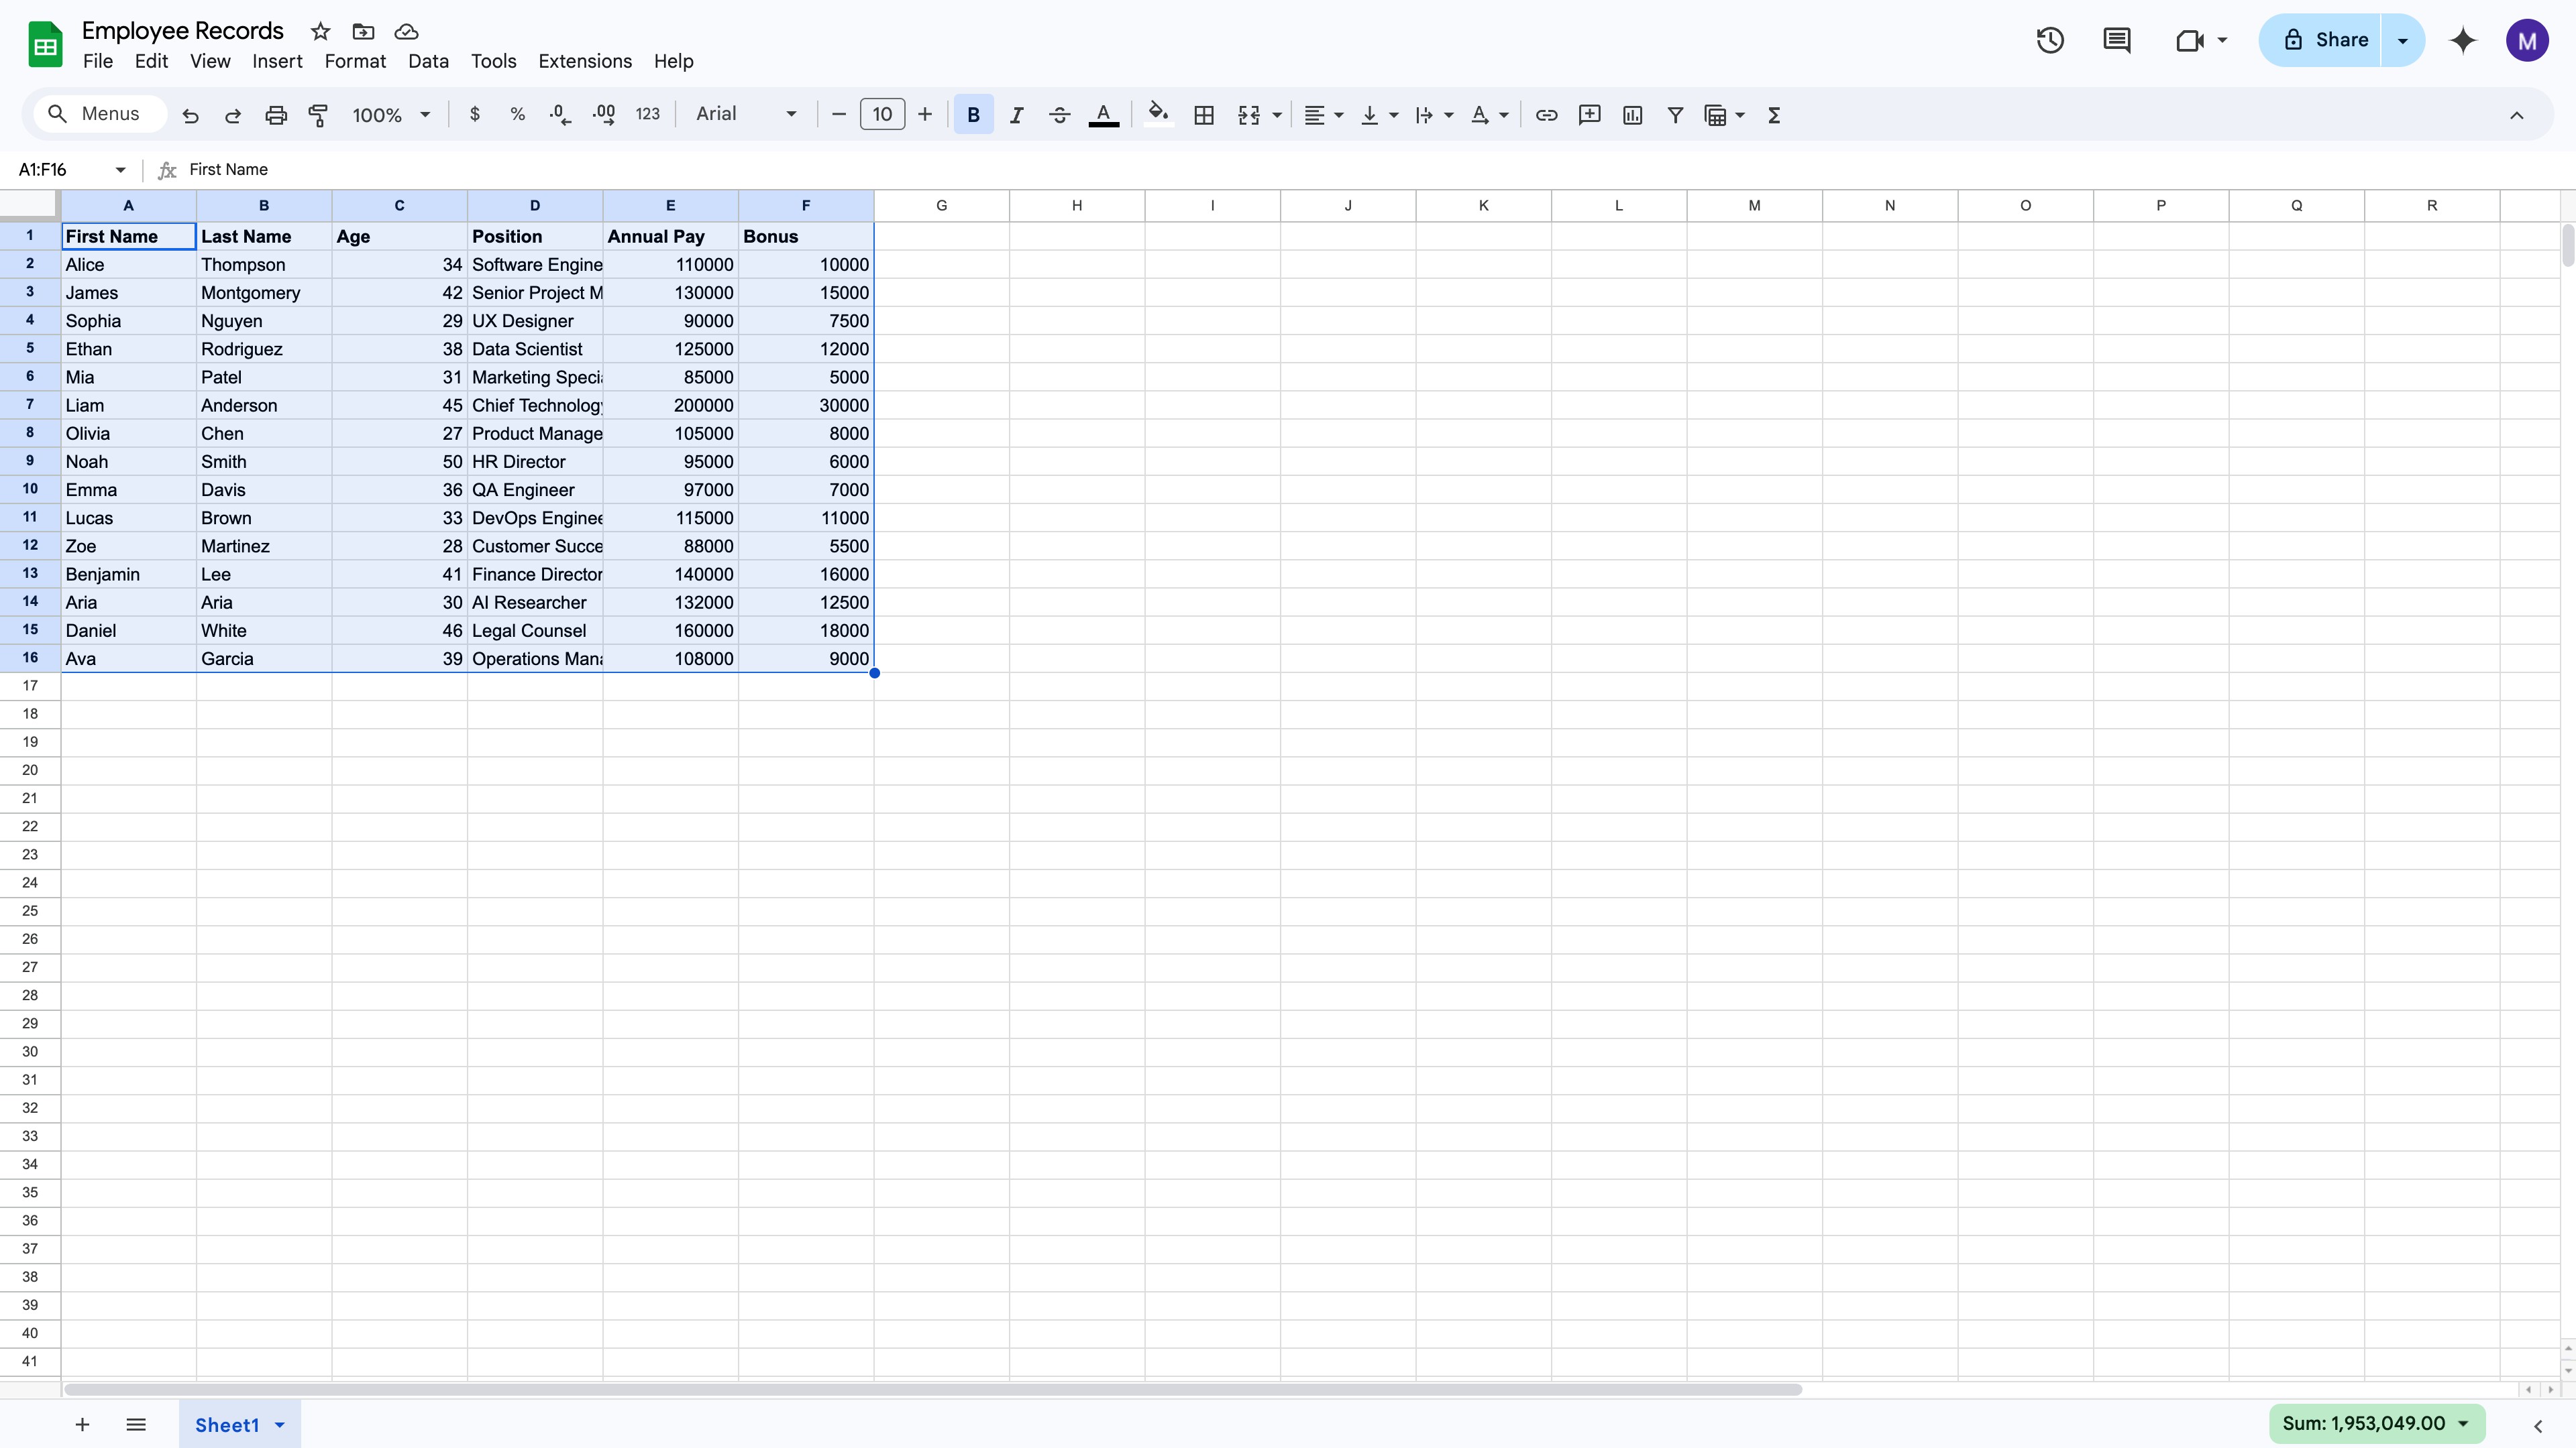Click the Redo arrow icon

click(x=233, y=115)
